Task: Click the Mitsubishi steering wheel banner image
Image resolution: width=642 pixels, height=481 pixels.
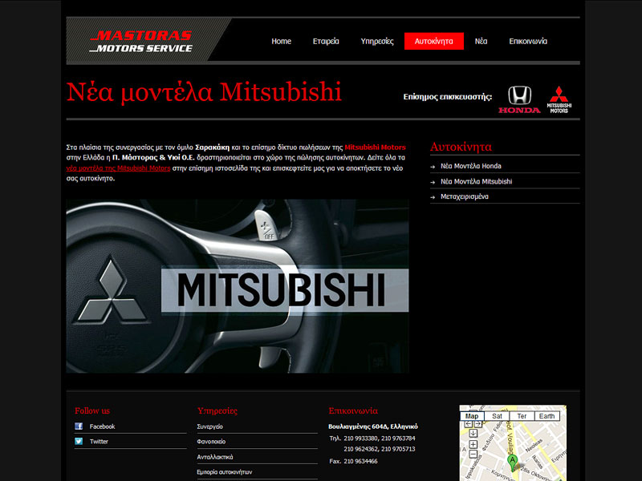Action: tap(238, 286)
